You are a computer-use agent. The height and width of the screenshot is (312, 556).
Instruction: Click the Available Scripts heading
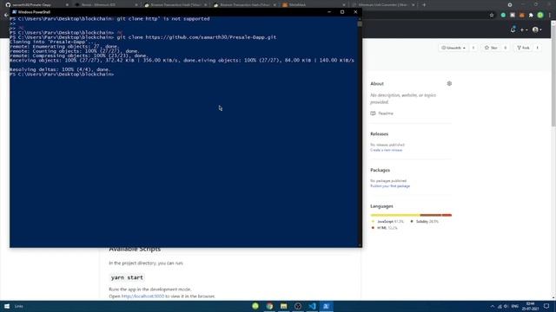point(135,249)
